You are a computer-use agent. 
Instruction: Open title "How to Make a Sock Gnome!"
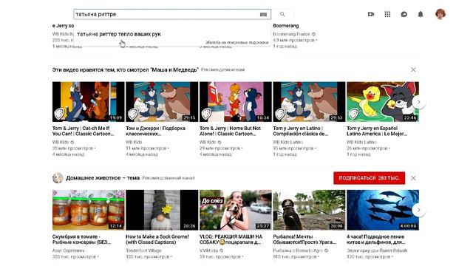click(157, 239)
